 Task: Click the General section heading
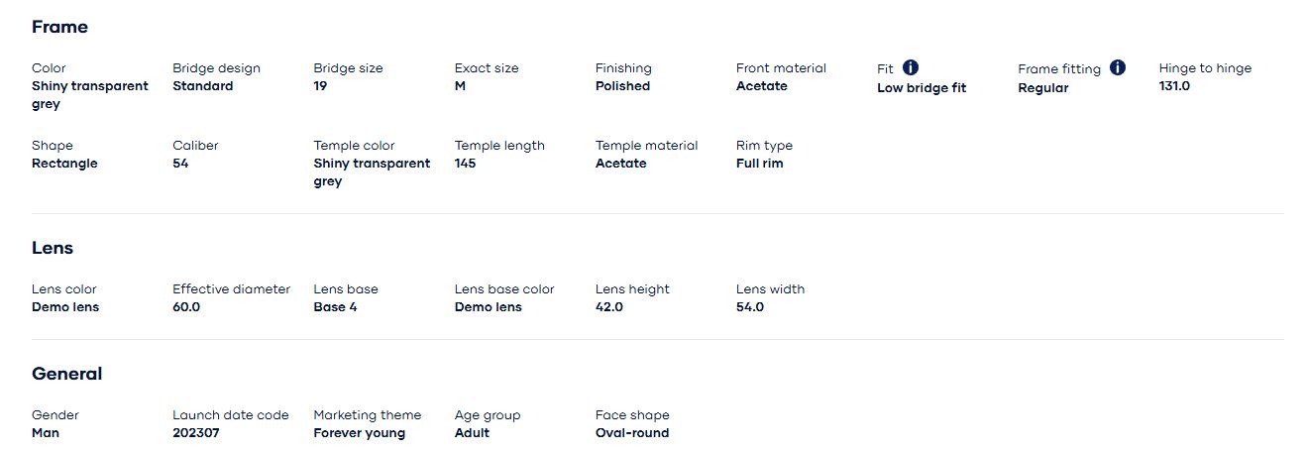point(66,374)
